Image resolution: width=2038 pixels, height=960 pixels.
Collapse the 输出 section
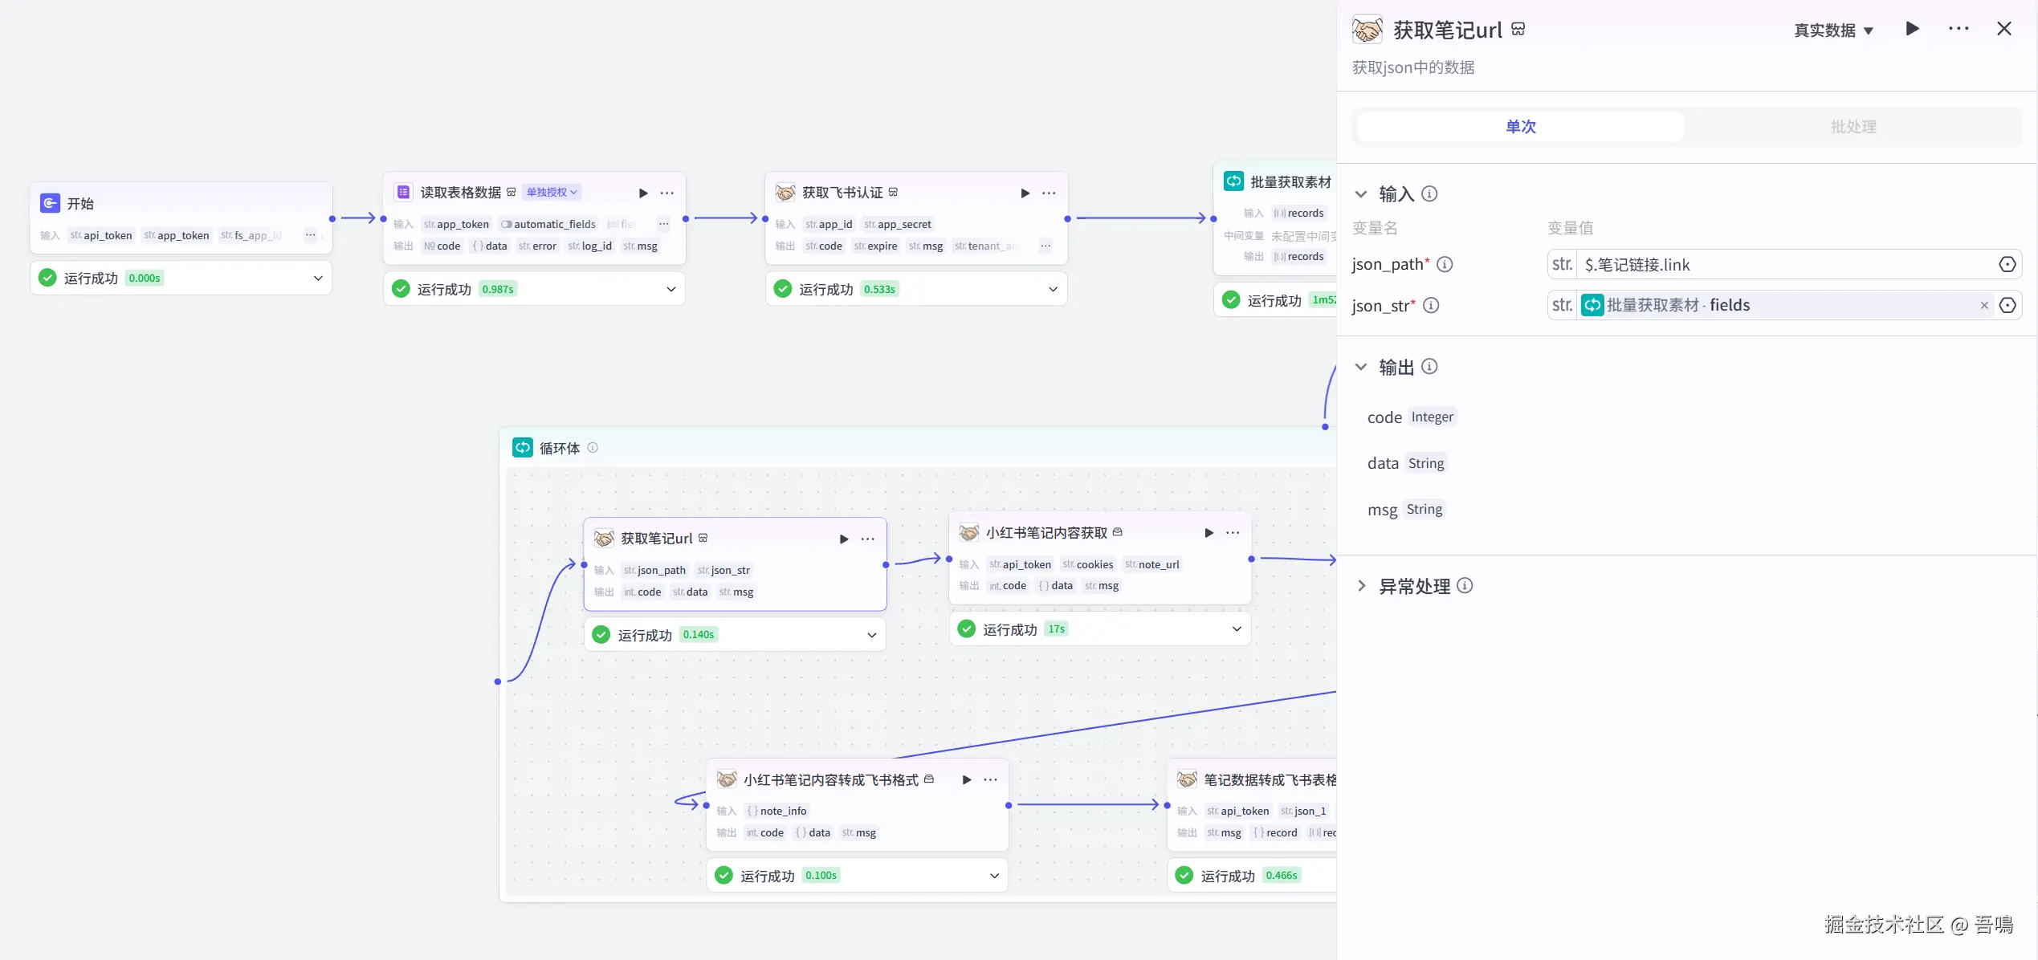1361,367
